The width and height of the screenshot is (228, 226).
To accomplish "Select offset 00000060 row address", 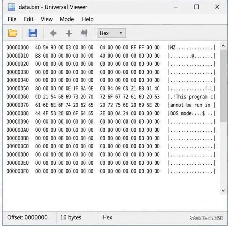I will [x=18, y=97].
